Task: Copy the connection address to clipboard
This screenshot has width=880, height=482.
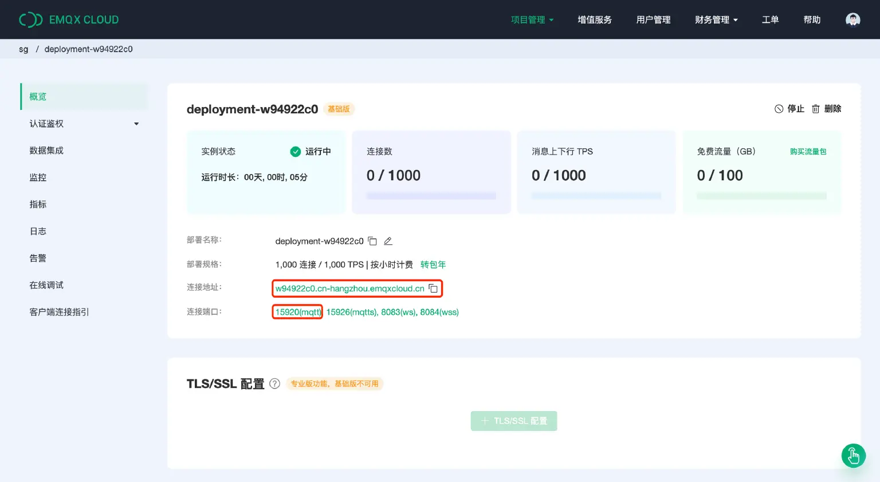Action: (x=434, y=289)
